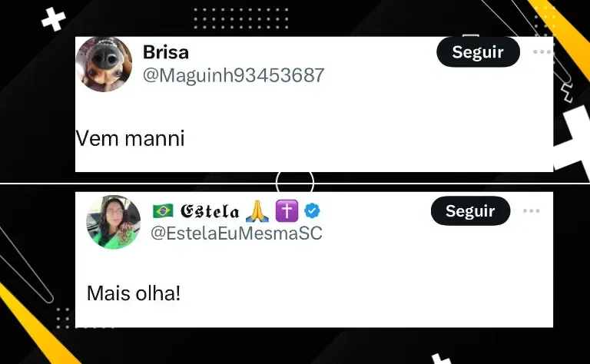
Task: Open Brisa's dog nose profile picture
Action: coord(104,64)
